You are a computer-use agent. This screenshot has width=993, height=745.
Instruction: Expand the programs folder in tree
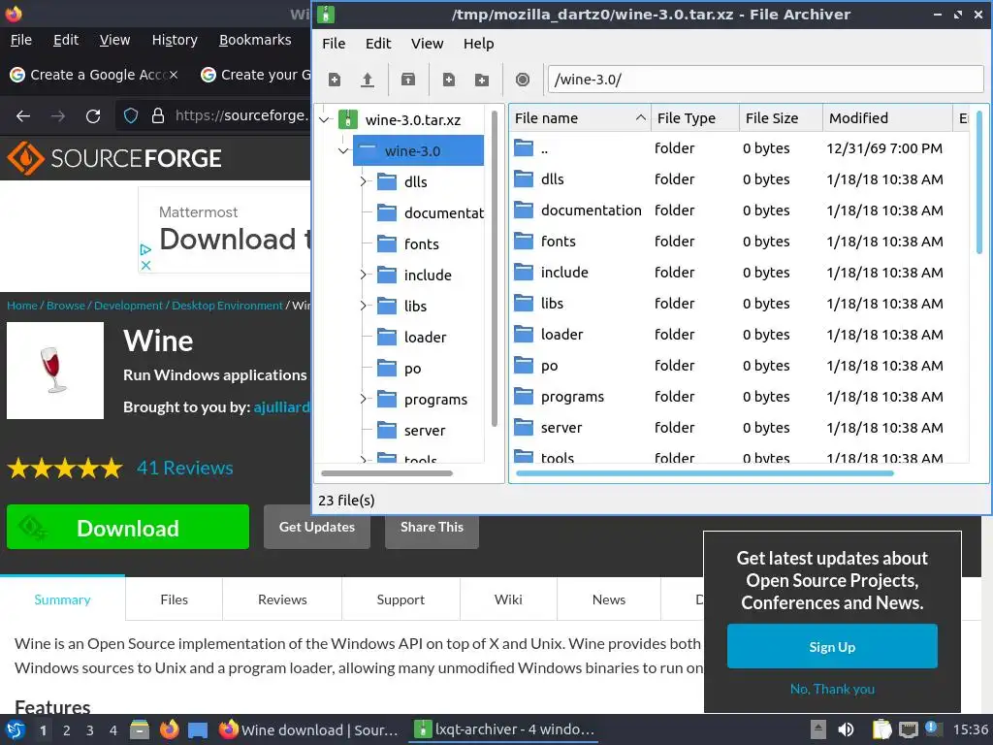[x=364, y=399]
